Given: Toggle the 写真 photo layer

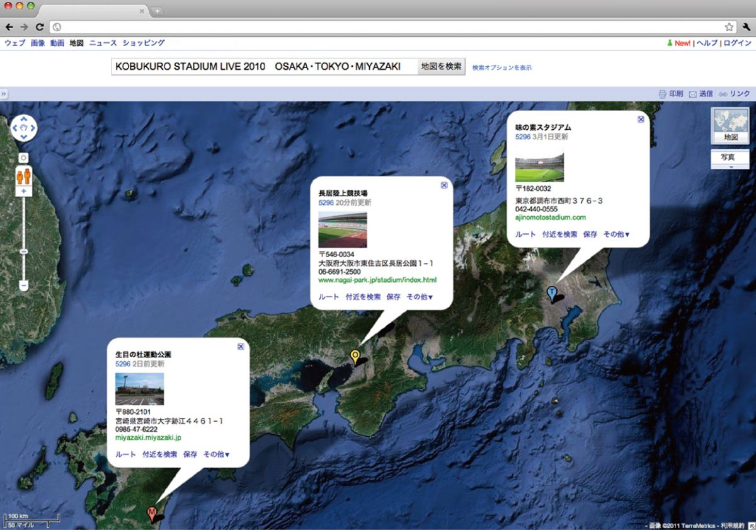Looking at the screenshot, I should 730,156.
